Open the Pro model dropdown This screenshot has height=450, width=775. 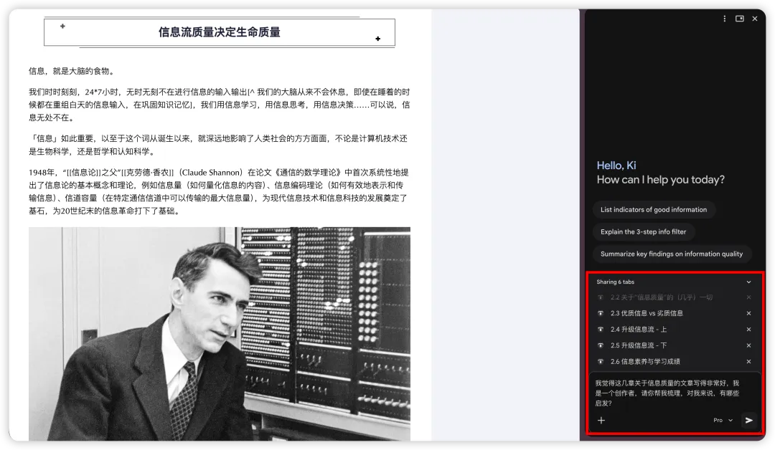point(723,420)
